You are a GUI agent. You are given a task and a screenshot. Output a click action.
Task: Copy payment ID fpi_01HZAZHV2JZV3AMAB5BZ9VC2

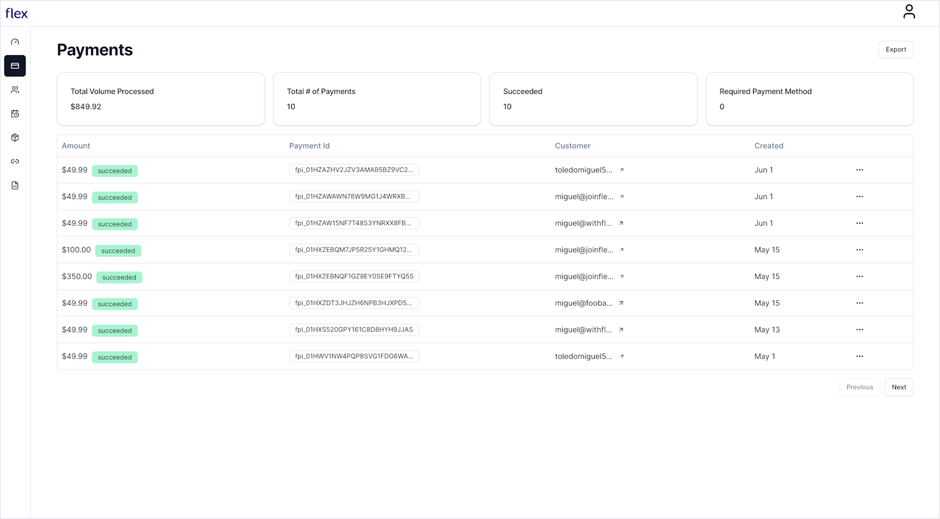tap(354, 170)
